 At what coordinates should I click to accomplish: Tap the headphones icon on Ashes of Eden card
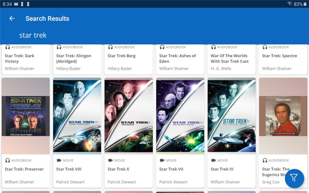pos(162,47)
